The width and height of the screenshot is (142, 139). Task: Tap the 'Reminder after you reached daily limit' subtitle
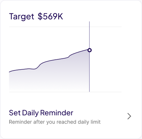point(55,122)
